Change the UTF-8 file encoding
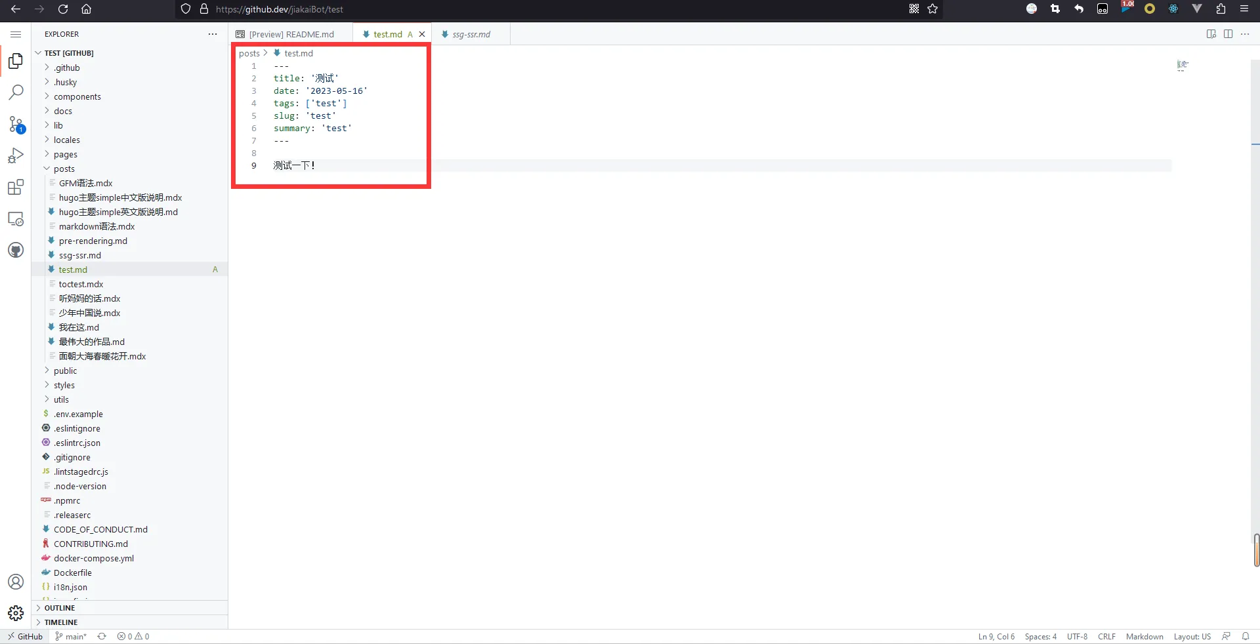 1077,636
